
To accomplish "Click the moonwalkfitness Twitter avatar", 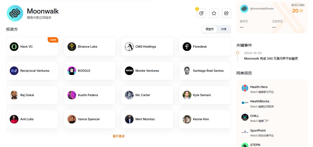I will pos(244,9).
